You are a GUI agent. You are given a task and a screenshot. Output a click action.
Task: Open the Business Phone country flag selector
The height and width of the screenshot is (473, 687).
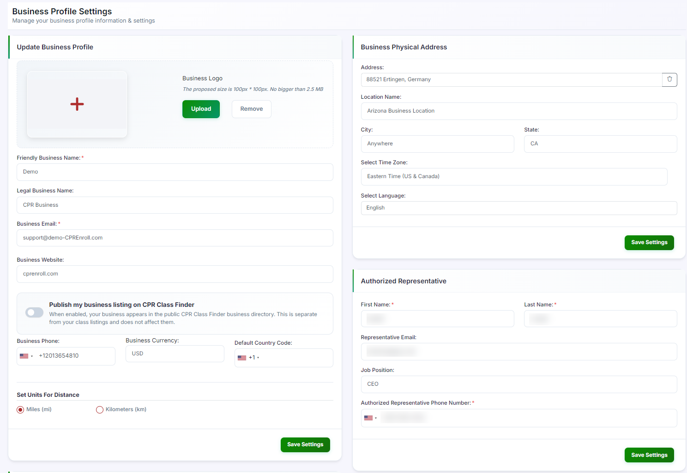[26, 356]
